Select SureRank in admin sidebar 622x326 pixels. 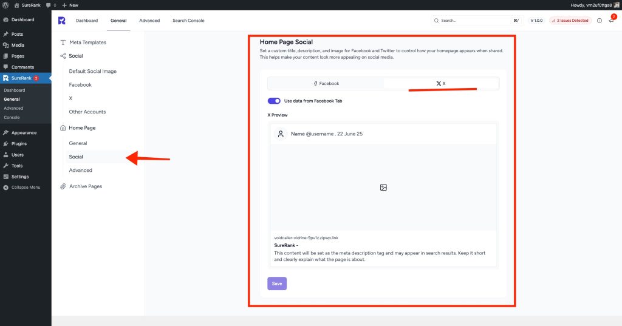(x=26, y=78)
